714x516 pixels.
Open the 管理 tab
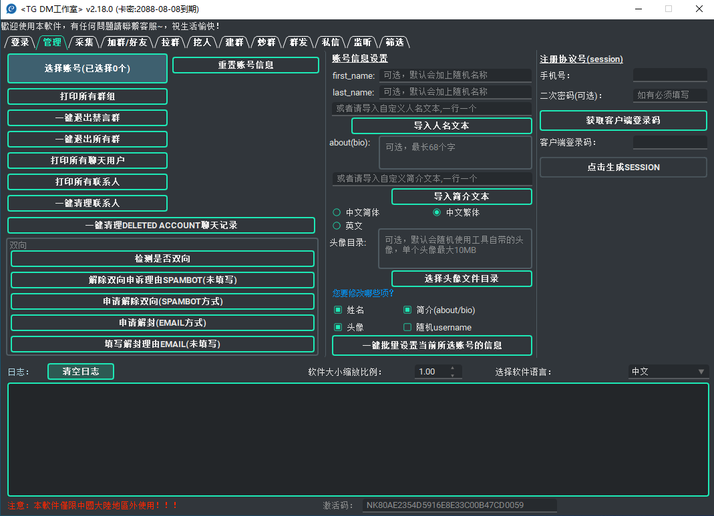(x=52, y=42)
